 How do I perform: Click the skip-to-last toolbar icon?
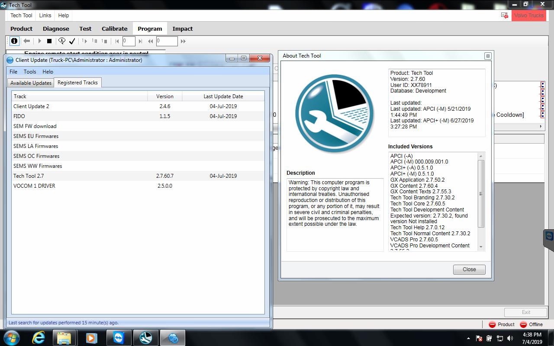(x=140, y=41)
